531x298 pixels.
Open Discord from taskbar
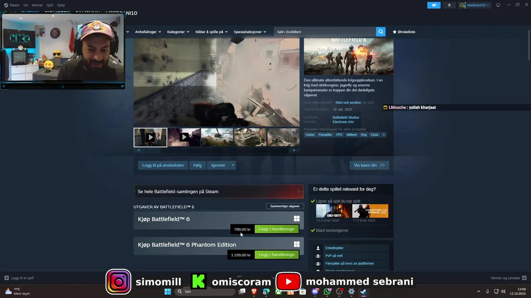(x=315, y=291)
